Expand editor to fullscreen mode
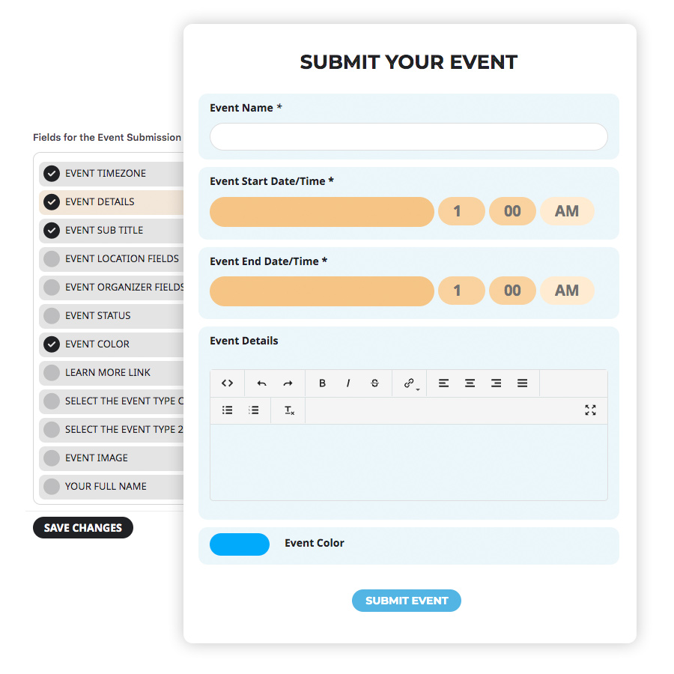The width and height of the screenshot is (674, 674). pos(590,410)
